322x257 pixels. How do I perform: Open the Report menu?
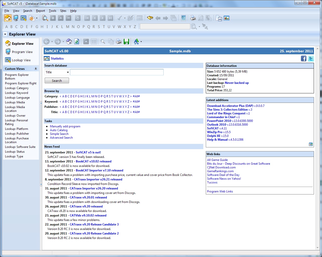40,11
